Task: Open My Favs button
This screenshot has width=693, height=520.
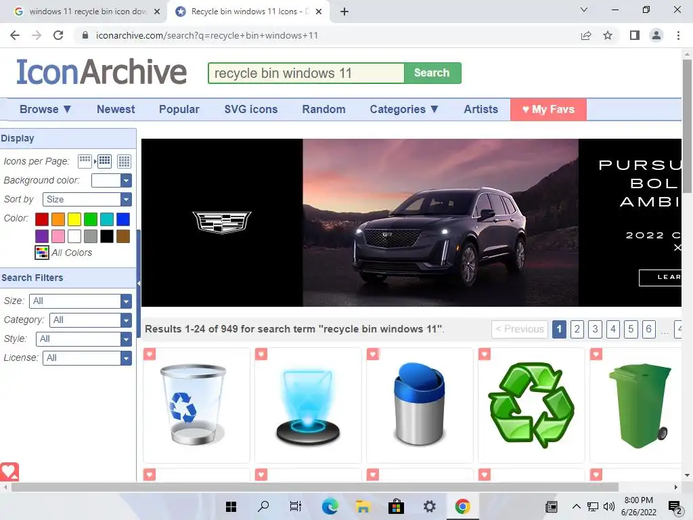Action: click(x=548, y=109)
